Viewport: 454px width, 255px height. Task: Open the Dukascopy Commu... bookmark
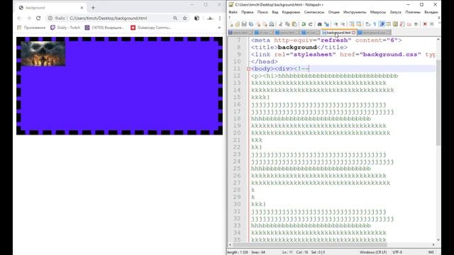151,28
